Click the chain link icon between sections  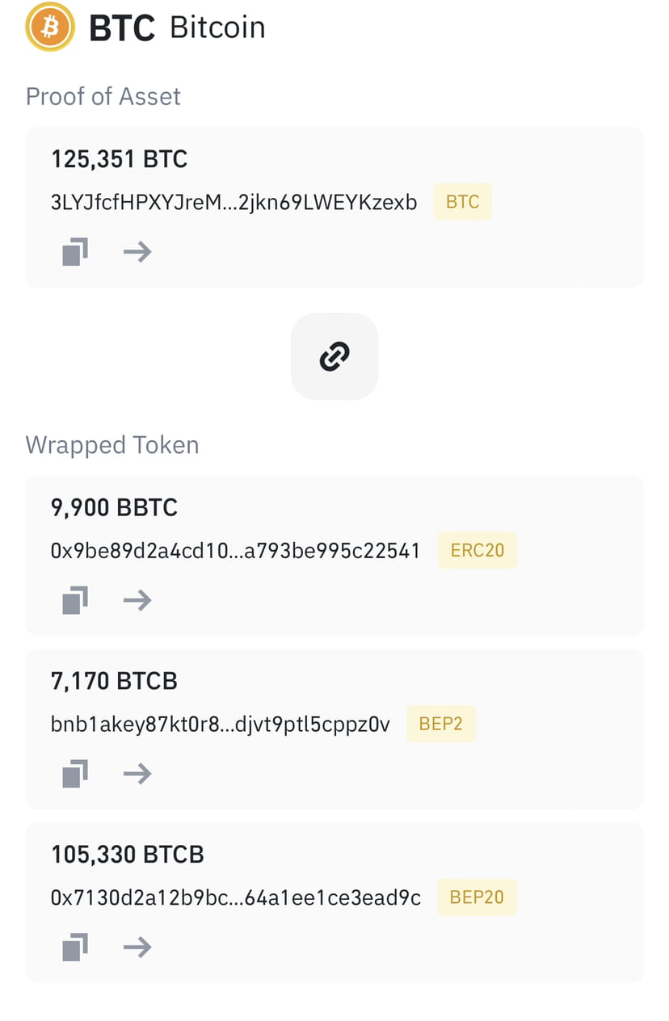click(334, 356)
